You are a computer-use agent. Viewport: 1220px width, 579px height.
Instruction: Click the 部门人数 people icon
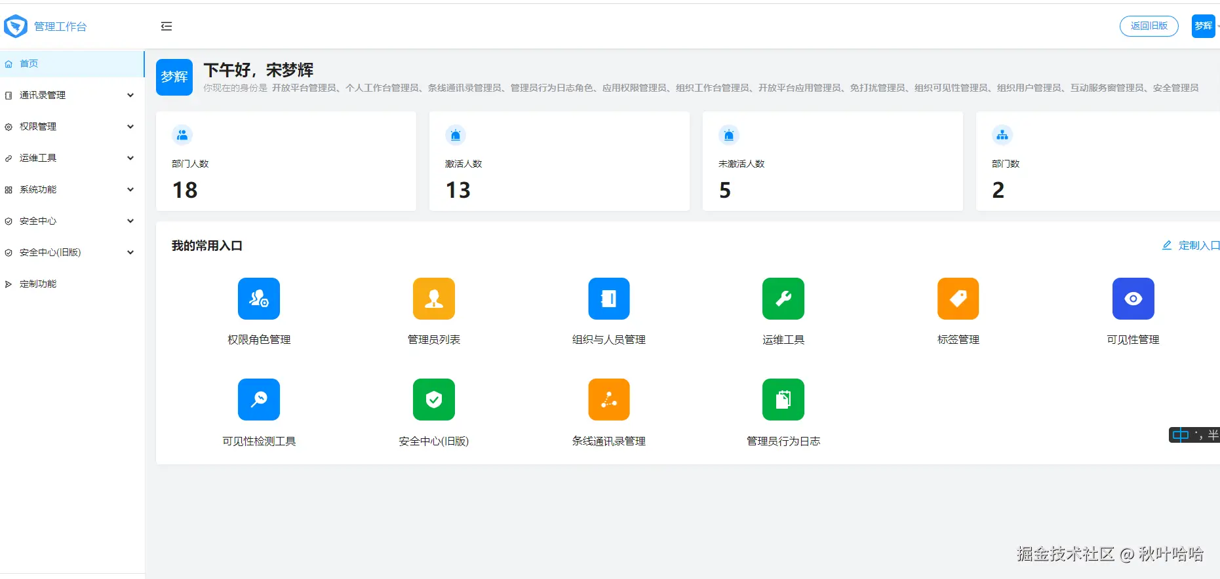pyautogui.click(x=182, y=135)
